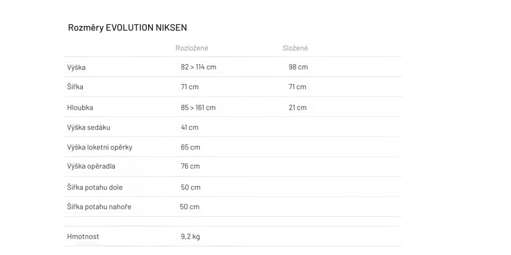This screenshot has width=511, height=255.
Task: Click the Hloubka row label
Action: [80, 108]
